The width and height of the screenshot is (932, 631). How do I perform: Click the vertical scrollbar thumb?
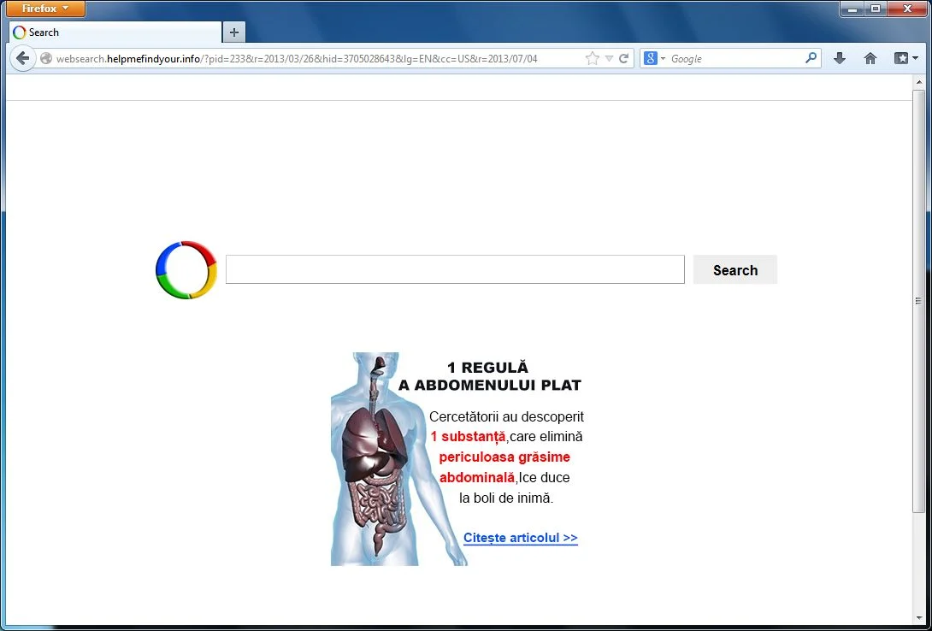coord(918,301)
